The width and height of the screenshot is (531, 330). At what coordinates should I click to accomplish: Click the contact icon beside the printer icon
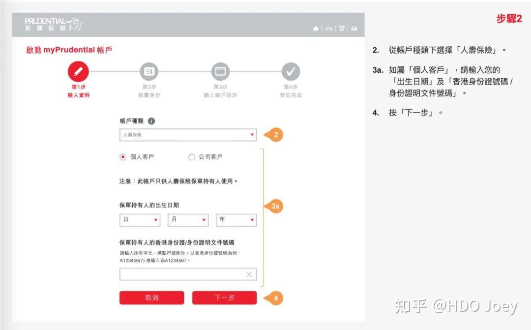click(x=342, y=29)
